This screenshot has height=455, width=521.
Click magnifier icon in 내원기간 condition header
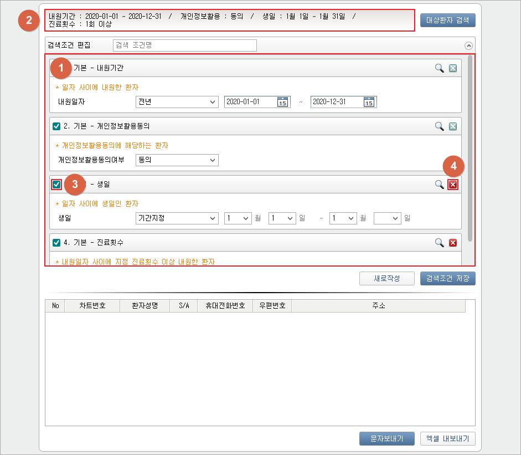point(439,68)
